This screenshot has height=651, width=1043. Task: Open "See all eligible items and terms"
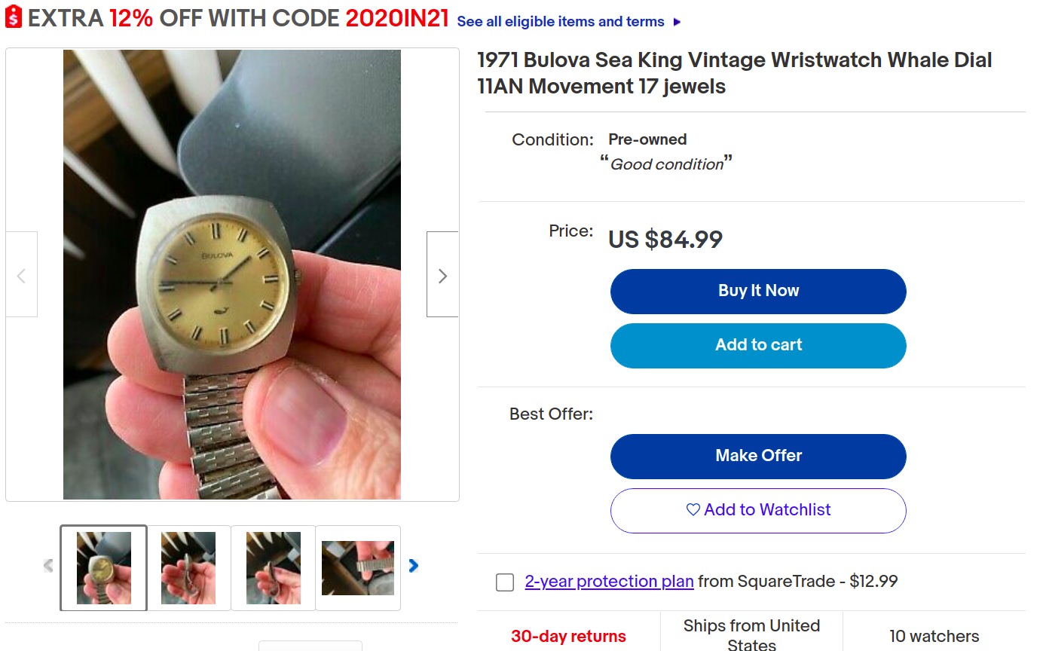(561, 22)
